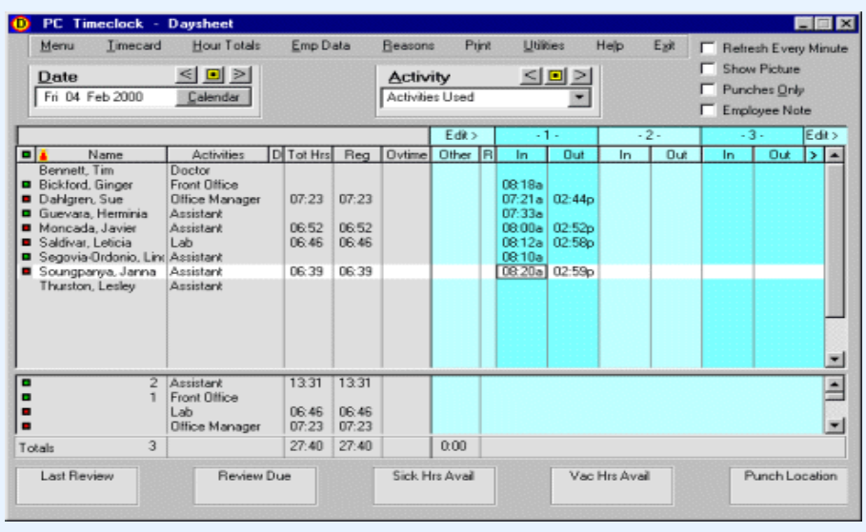Click Last Review button

click(x=77, y=485)
